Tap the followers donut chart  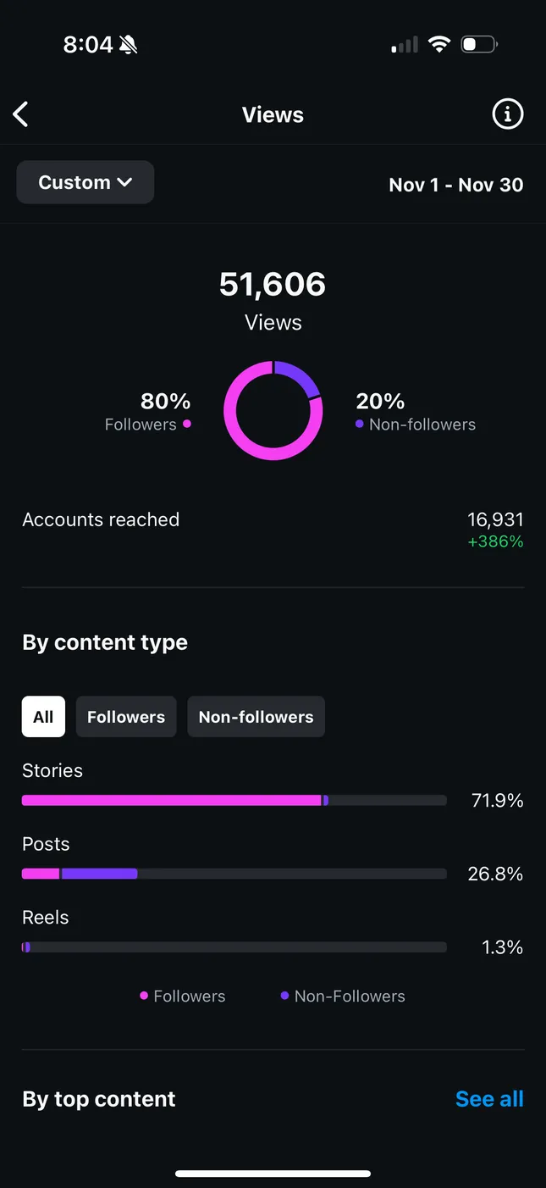(273, 411)
